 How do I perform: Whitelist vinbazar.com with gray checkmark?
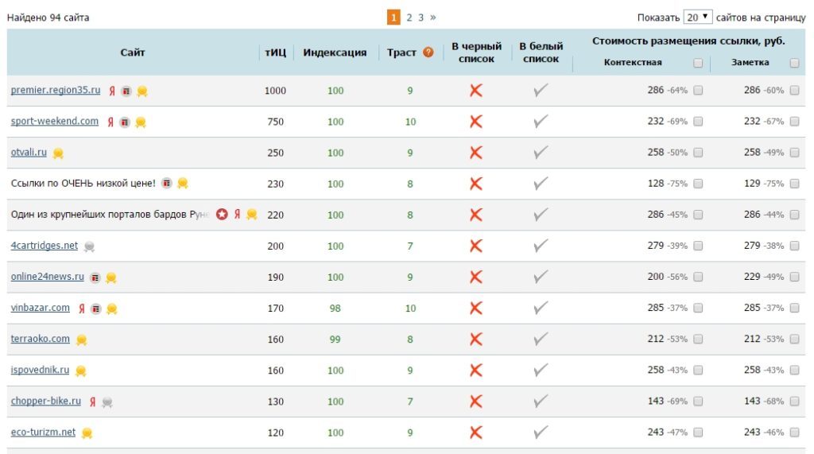click(541, 308)
